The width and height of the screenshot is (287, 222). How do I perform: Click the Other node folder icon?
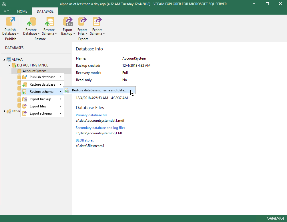point(9,111)
